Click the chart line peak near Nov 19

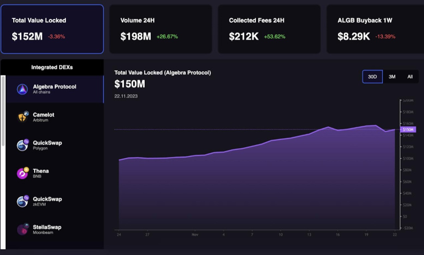[376, 126]
